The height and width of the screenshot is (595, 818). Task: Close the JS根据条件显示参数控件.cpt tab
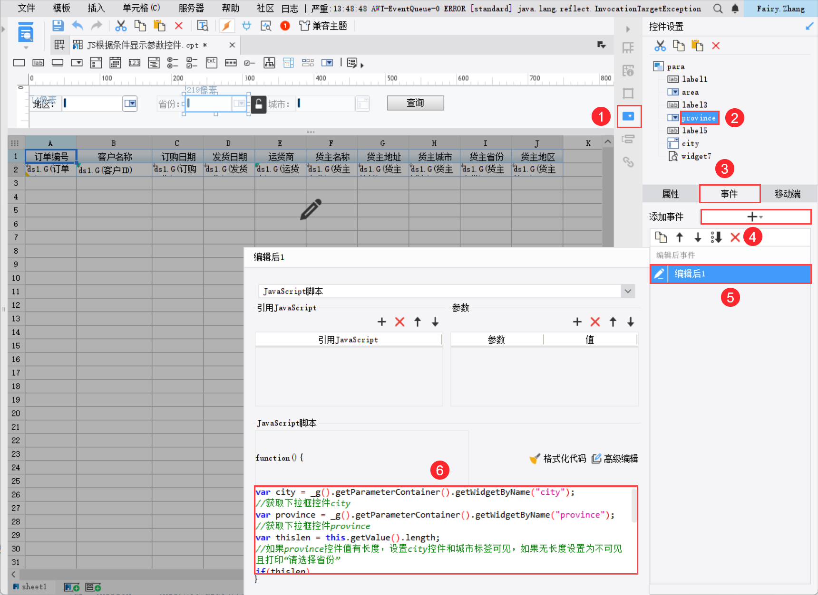pyautogui.click(x=232, y=45)
